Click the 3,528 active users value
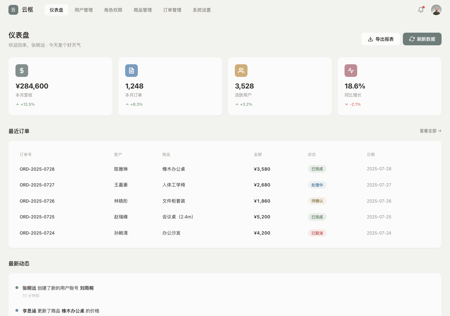 (244, 86)
